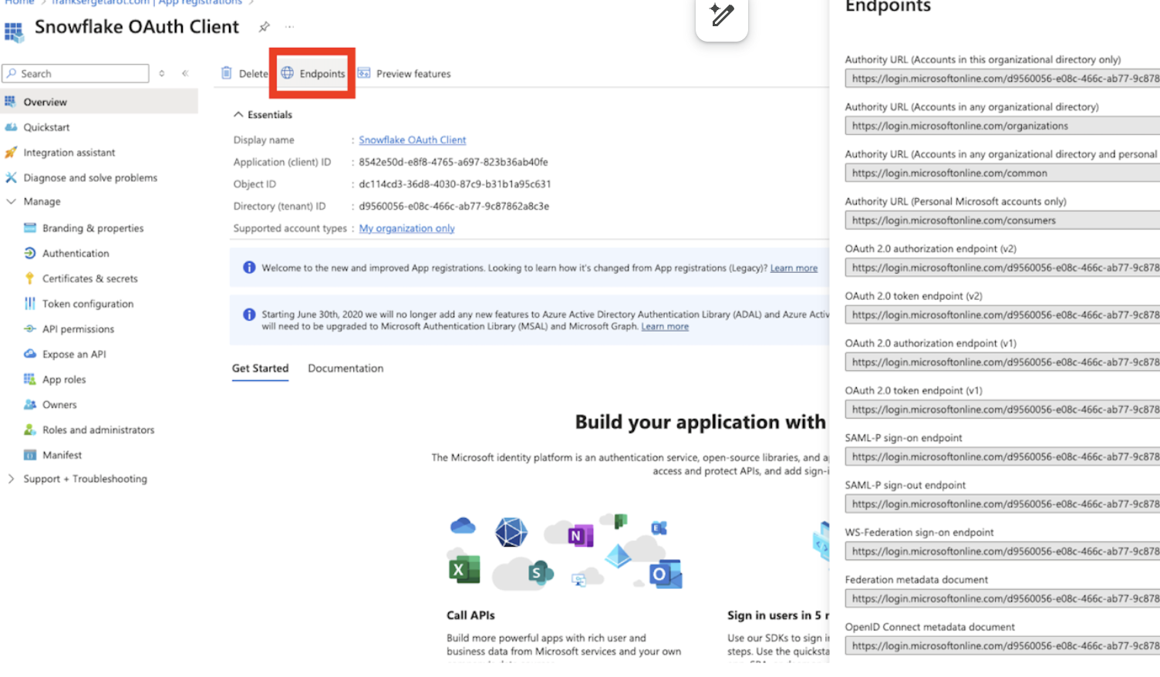
Task: Click the Token configuration bars icon
Action: pyautogui.click(x=30, y=304)
